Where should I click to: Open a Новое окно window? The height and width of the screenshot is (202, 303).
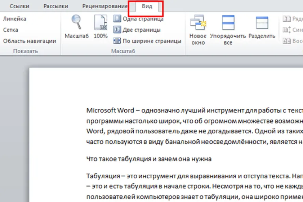198,22
